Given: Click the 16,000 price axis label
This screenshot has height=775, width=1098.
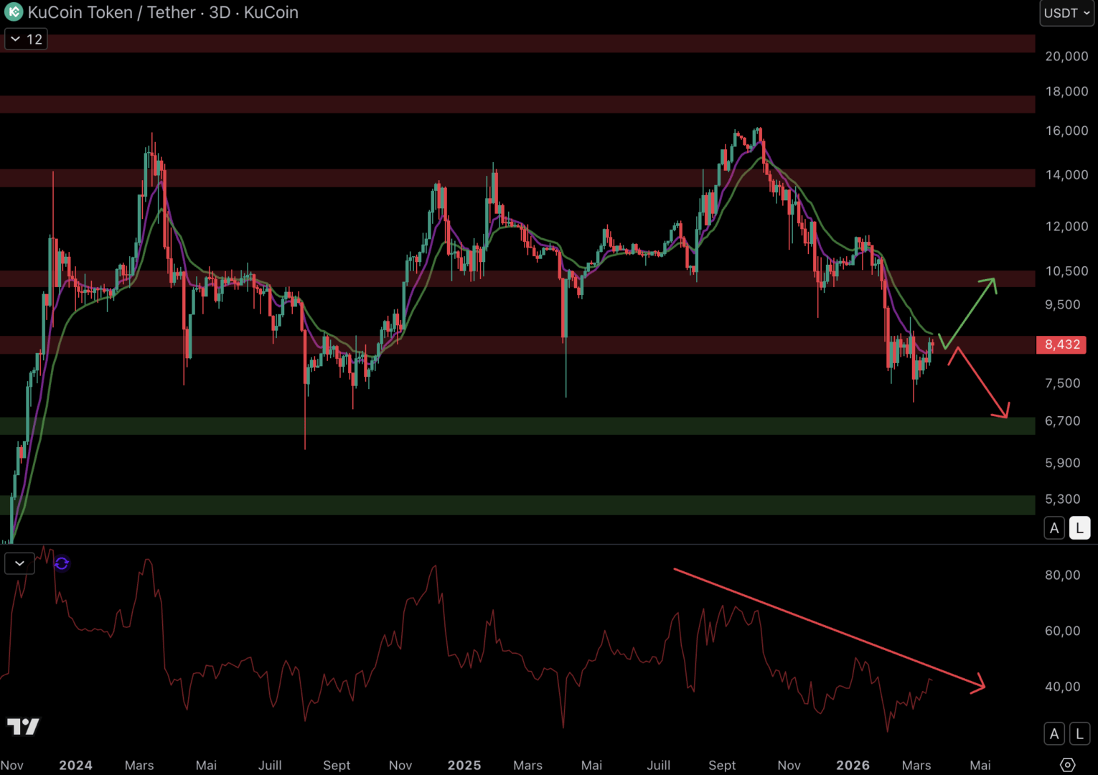Looking at the screenshot, I should click(x=1066, y=131).
